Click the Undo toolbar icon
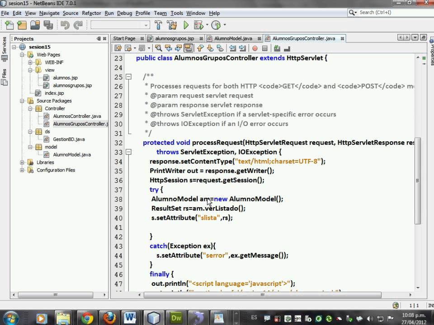Viewport: 434px width, 325px height. pyautogui.click(x=65, y=25)
